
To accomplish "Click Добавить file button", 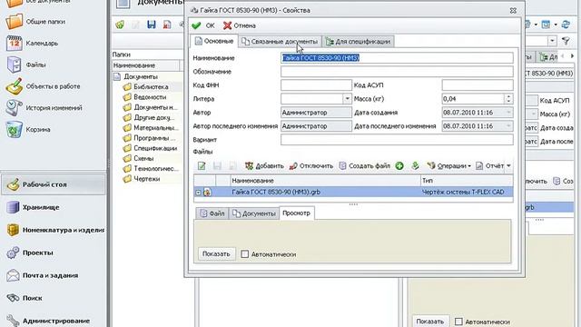I will (x=264, y=165).
